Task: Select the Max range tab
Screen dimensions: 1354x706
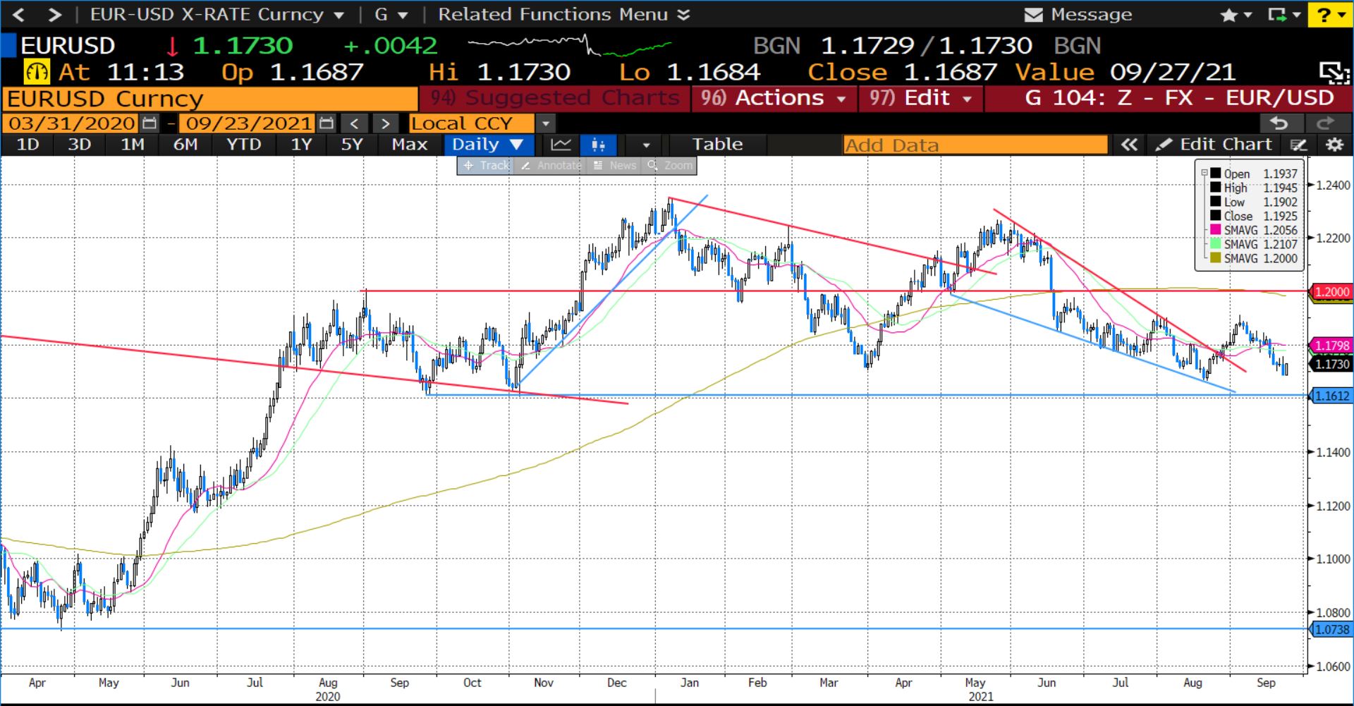Action: [410, 145]
